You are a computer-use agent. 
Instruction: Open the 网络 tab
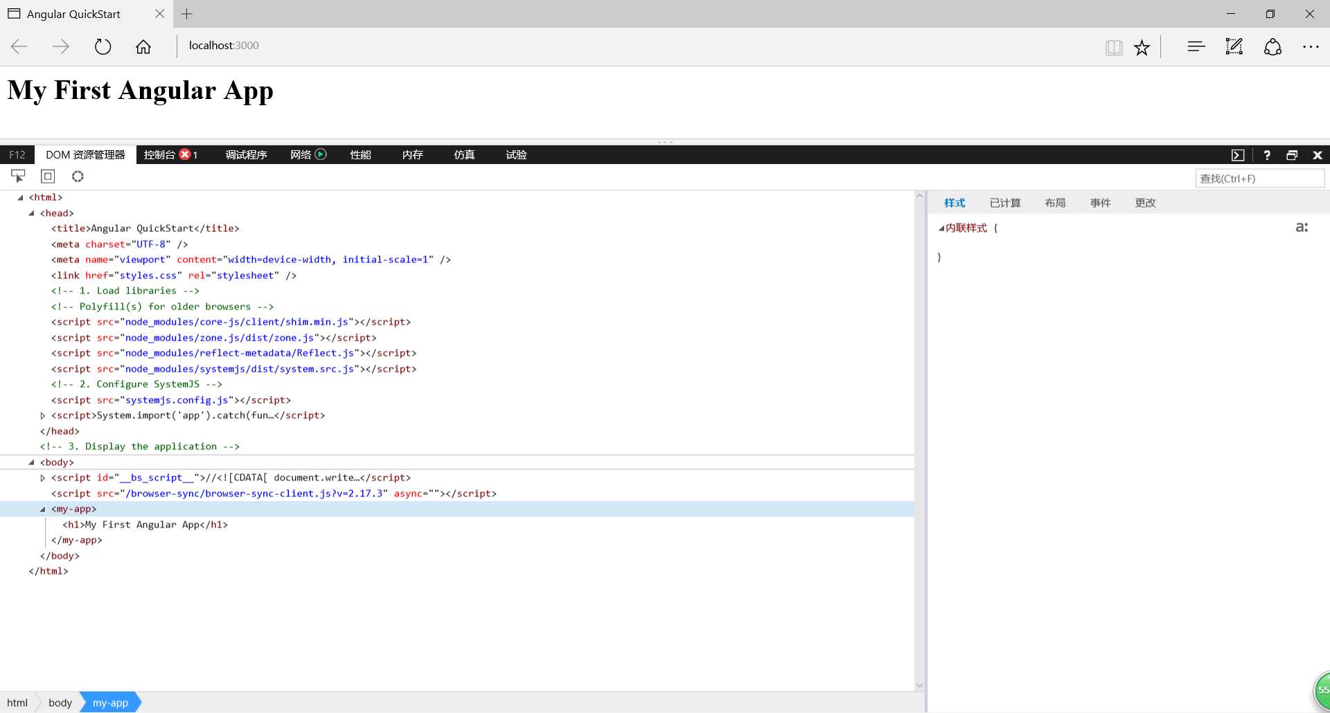301,155
